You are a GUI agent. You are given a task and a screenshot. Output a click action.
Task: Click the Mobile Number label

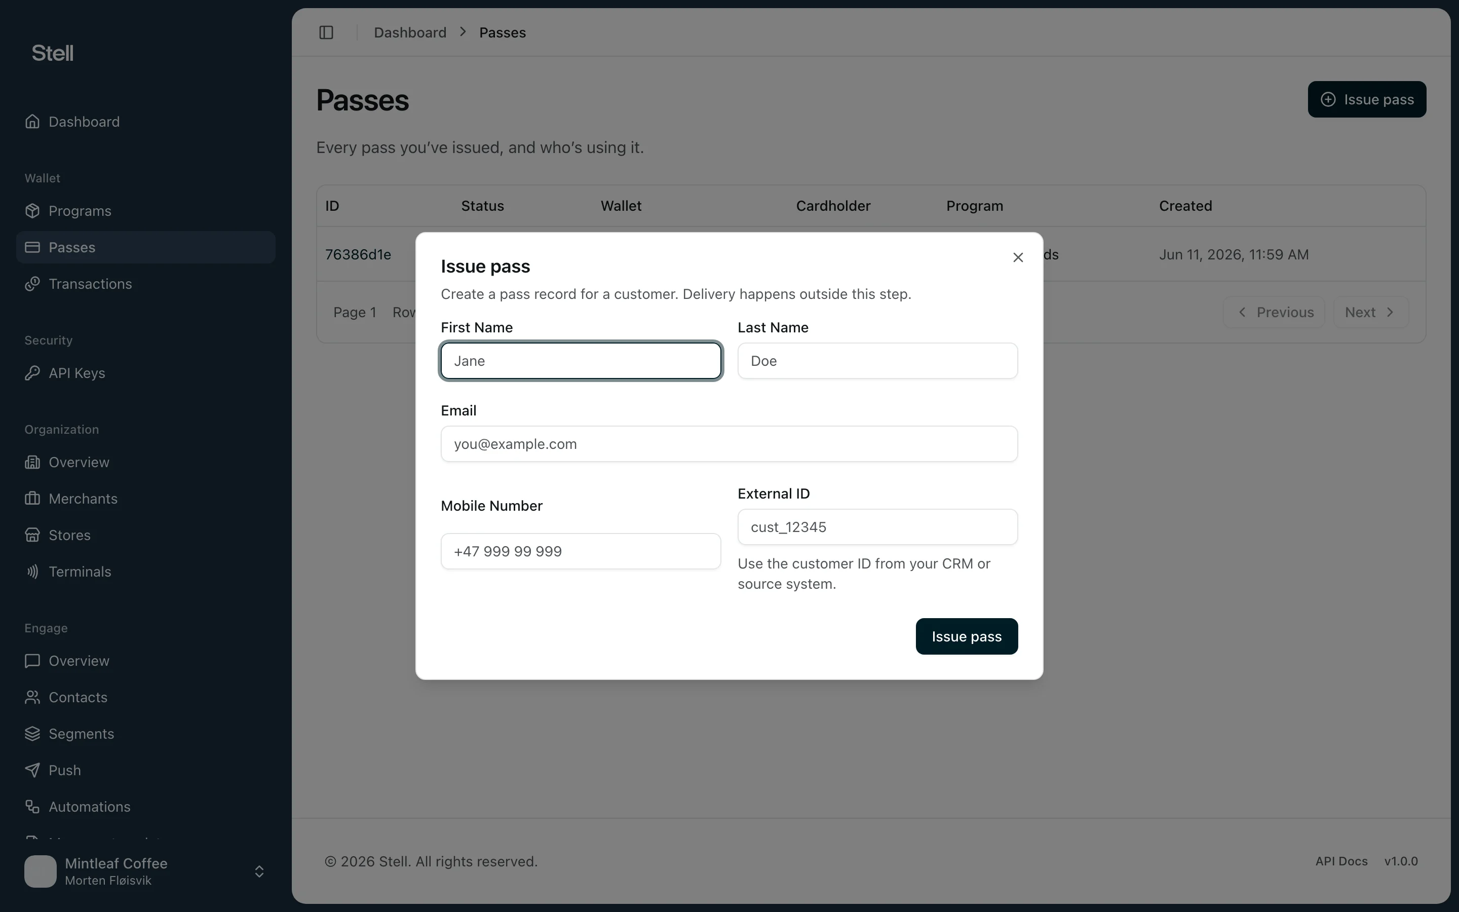491,506
